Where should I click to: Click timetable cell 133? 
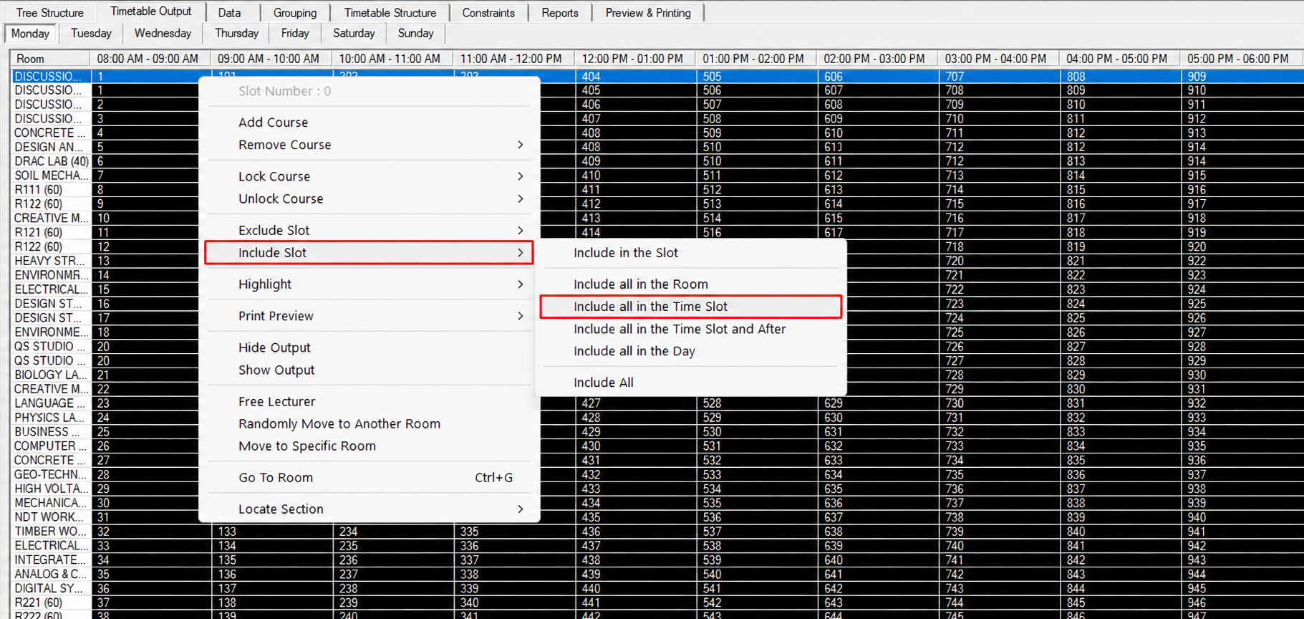pos(272,532)
